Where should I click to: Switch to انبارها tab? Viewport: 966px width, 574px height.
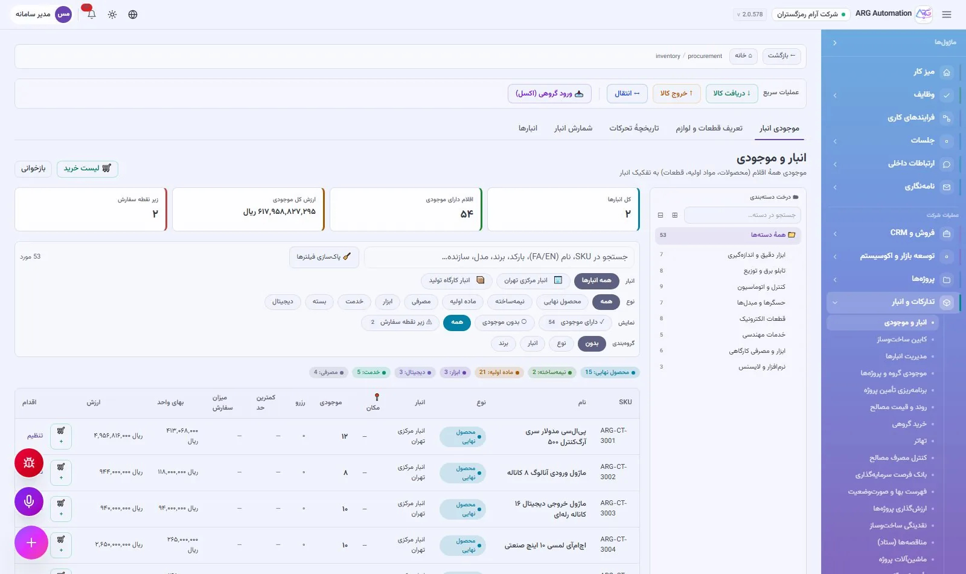tap(528, 129)
